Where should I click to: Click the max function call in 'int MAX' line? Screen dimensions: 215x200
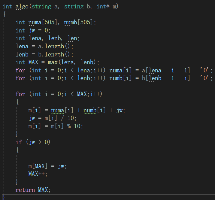point(53,62)
